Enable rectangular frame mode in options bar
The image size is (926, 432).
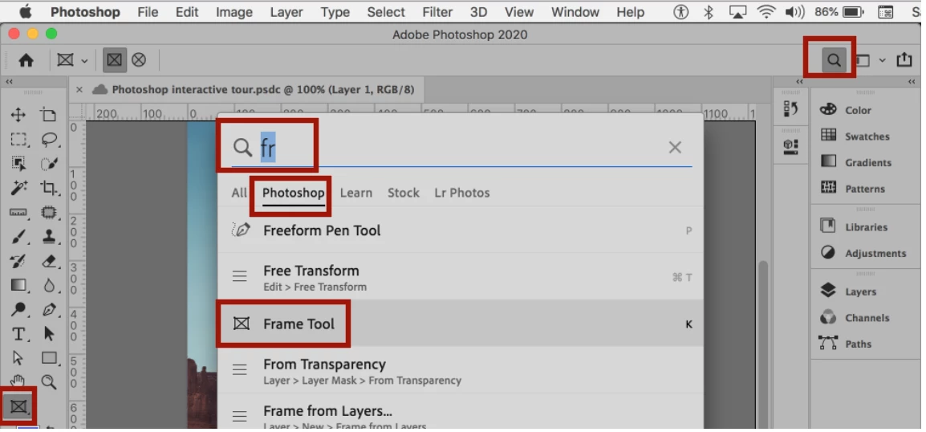coord(115,59)
